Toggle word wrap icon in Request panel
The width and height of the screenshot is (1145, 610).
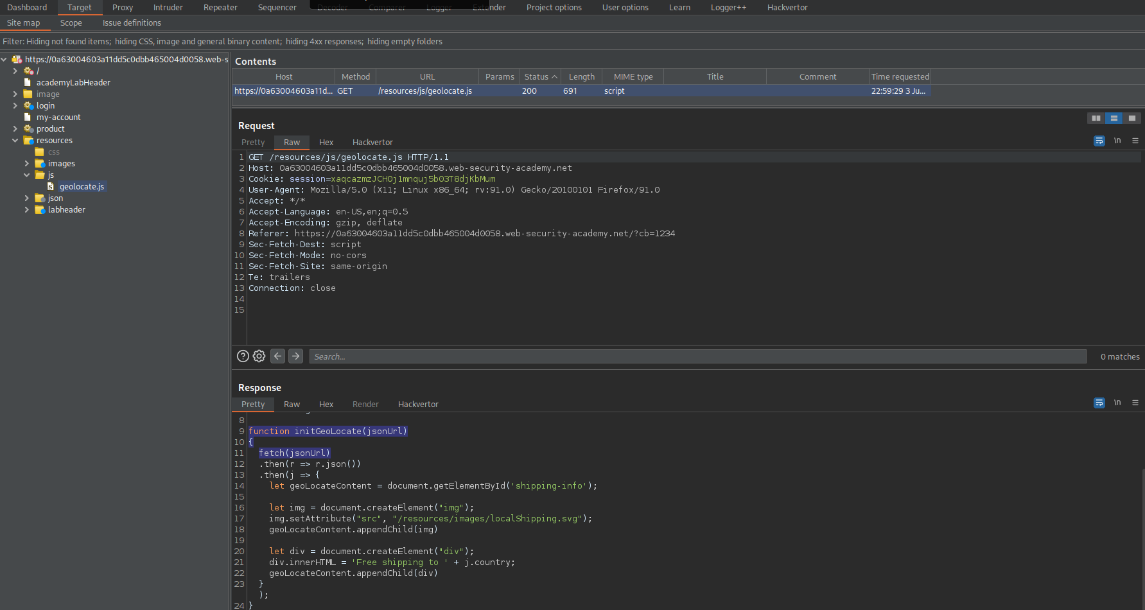pyautogui.click(x=1099, y=141)
